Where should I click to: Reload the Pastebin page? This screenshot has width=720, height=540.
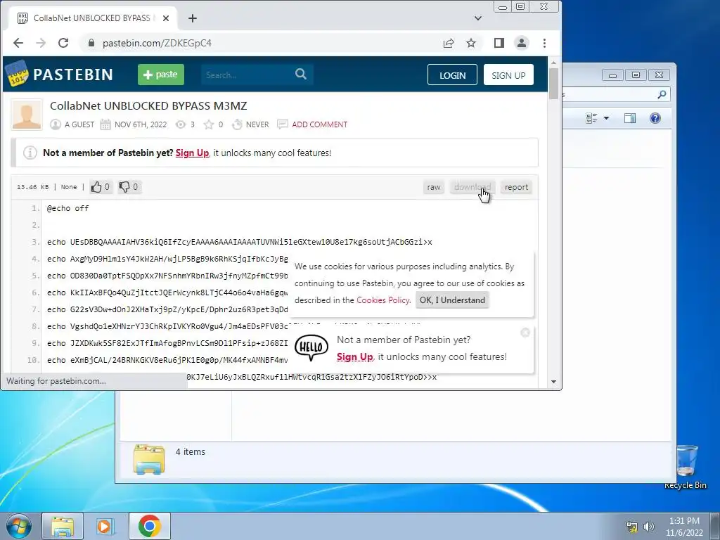coord(63,43)
